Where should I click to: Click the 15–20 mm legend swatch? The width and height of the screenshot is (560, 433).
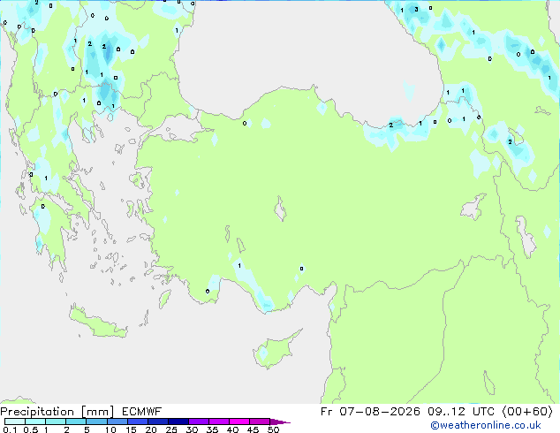tap(138, 422)
